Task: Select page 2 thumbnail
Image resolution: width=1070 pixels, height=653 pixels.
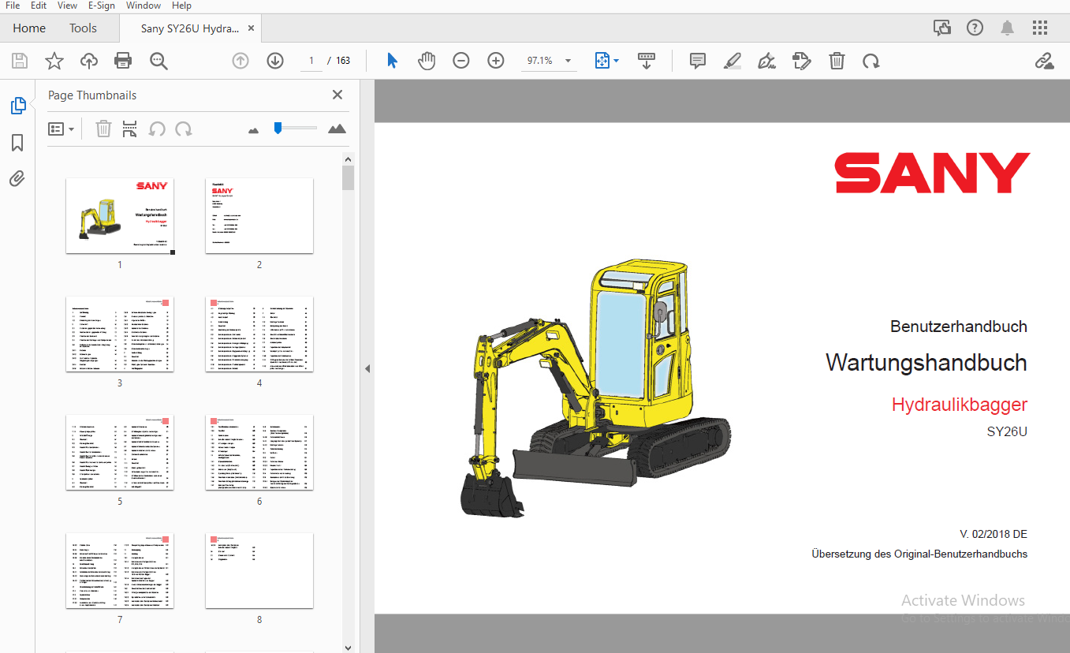Action: pyautogui.click(x=259, y=215)
